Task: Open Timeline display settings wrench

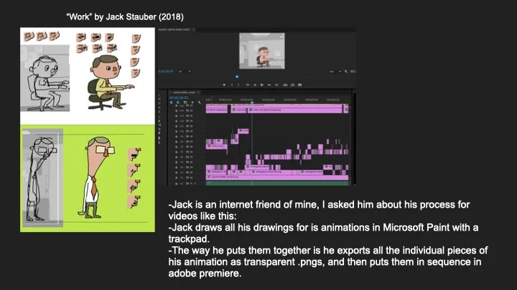Action: tap(200, 102)
